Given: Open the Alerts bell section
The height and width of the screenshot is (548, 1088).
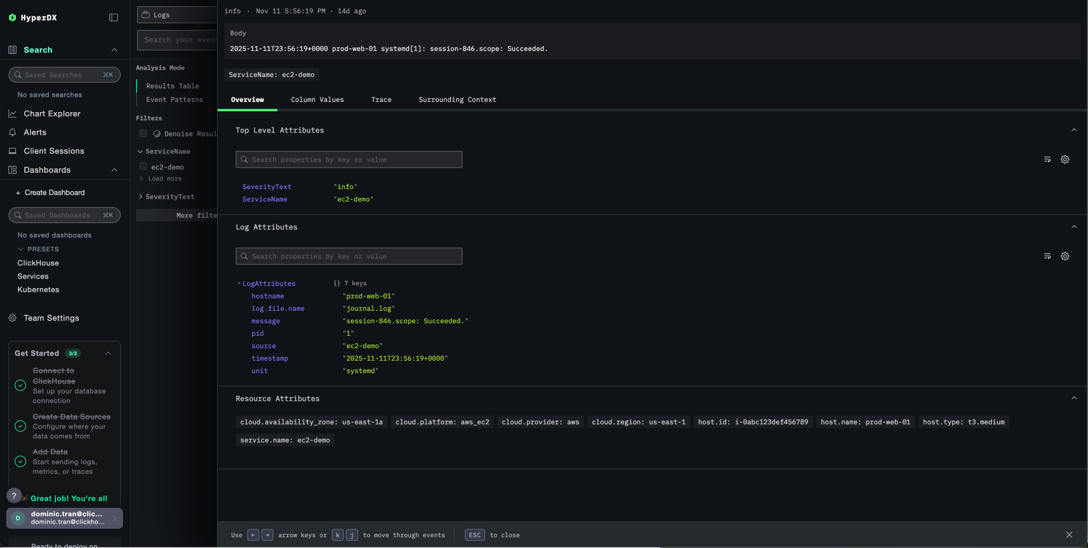Looking at the screenshot, I should tap(35, 132).
